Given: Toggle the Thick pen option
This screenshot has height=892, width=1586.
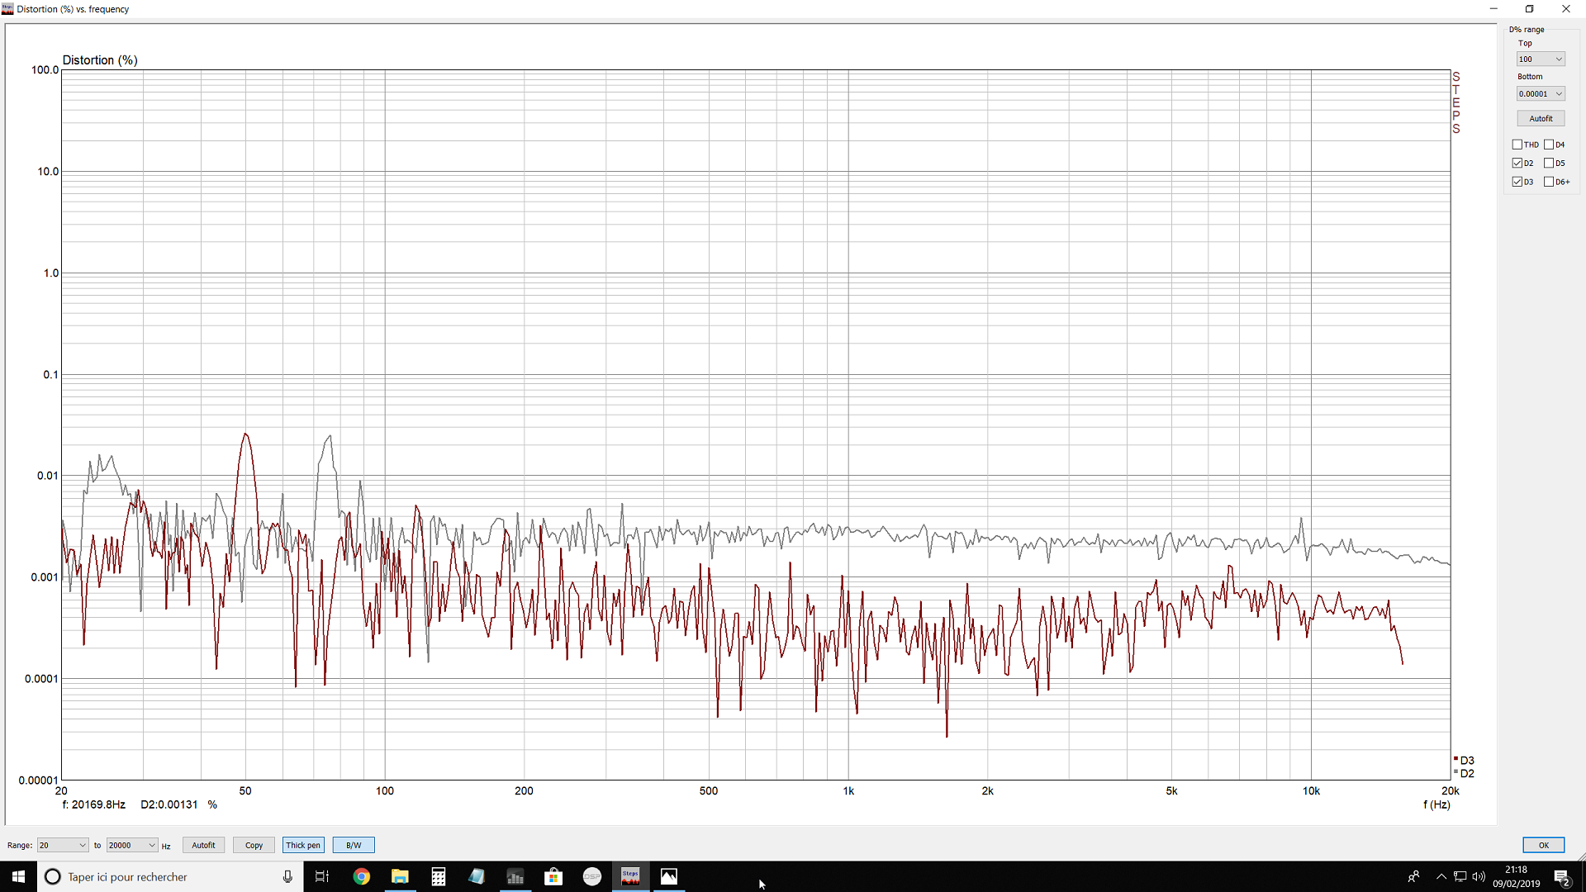Looking at the screenshot, I should (303, 845).
